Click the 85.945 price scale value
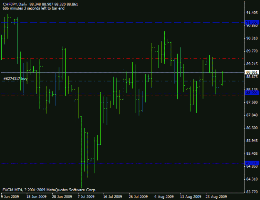The height and width of the screenshot is (200, 260). coord(252,141)
